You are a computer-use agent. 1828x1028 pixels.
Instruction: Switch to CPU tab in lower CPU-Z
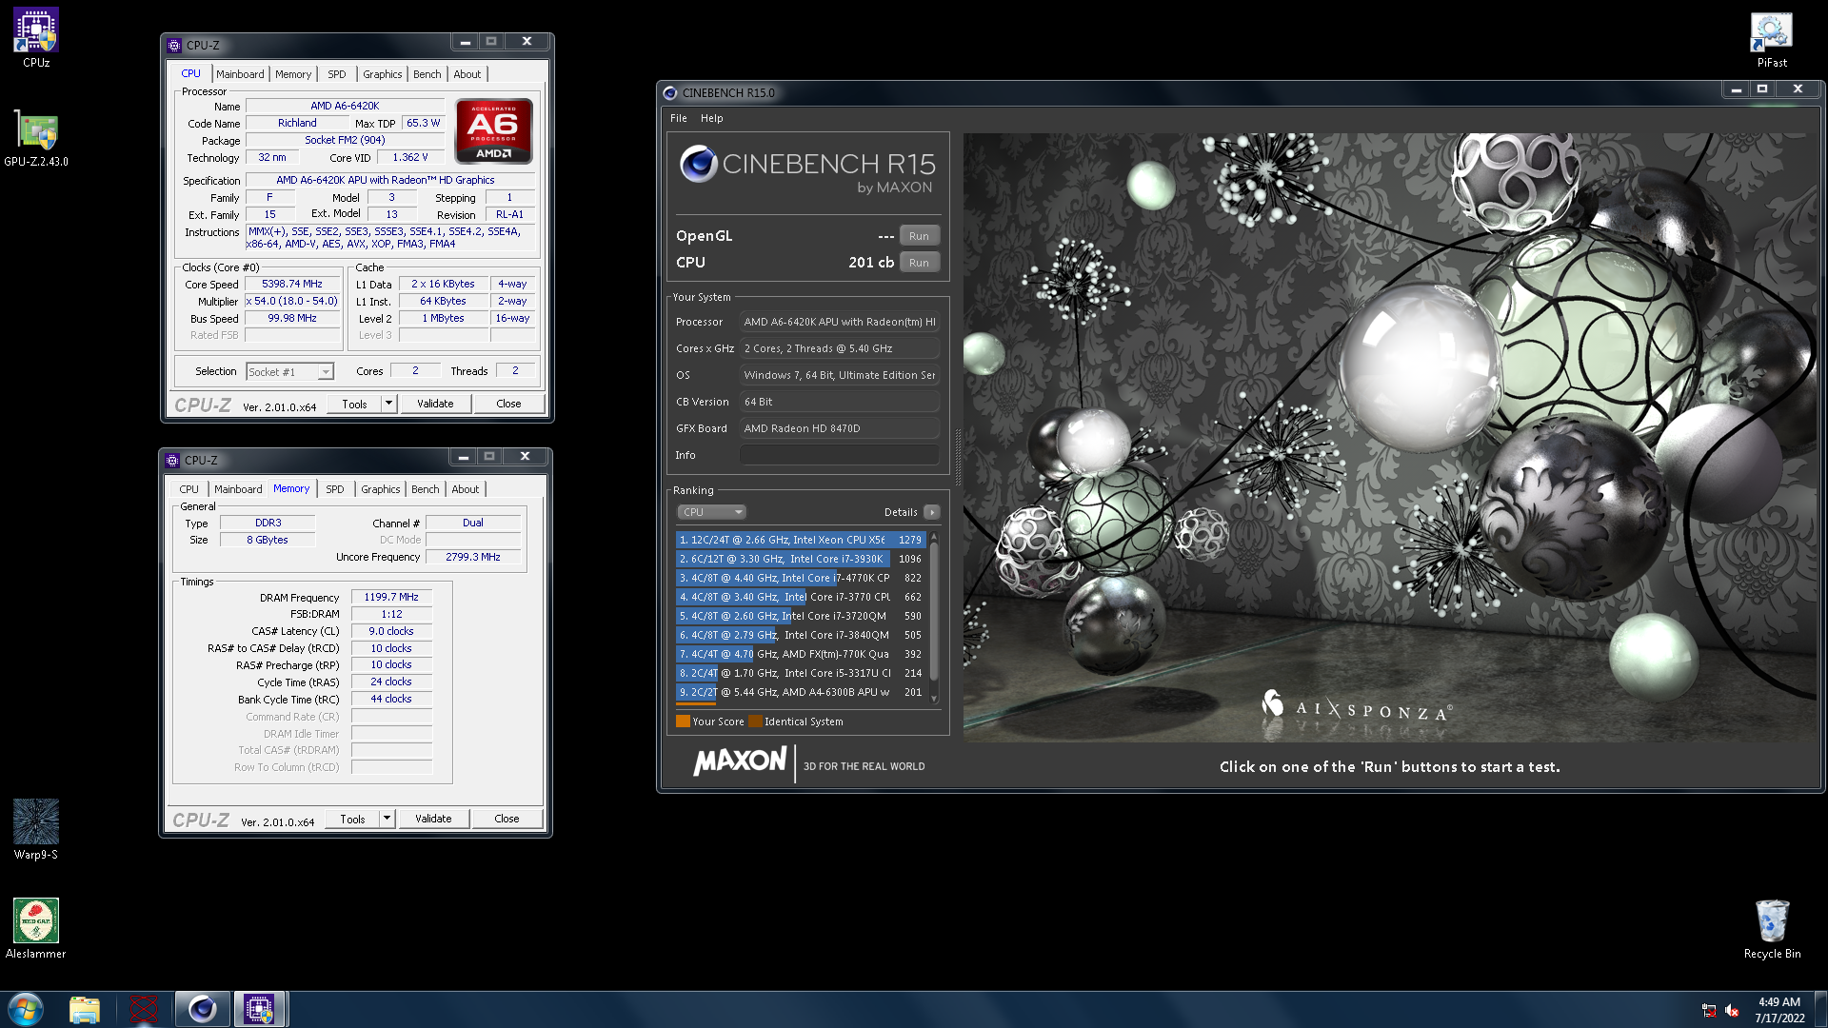point(189,489)
